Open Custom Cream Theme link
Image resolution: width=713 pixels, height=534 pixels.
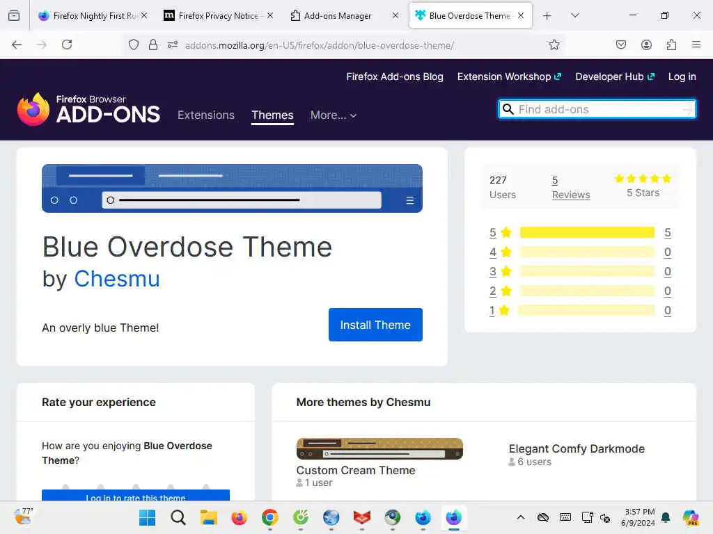tap(356, 471)
